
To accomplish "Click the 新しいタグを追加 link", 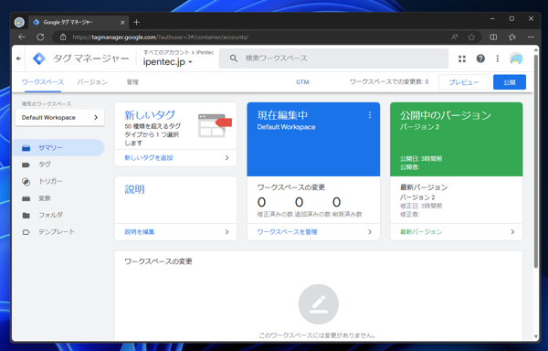I will coord(149,158).
